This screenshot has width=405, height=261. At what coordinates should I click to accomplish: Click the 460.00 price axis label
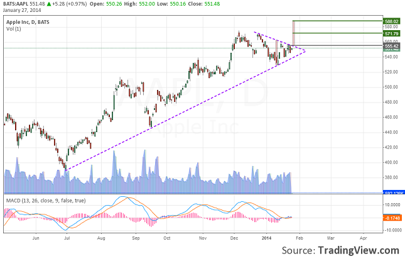(391, 117)
